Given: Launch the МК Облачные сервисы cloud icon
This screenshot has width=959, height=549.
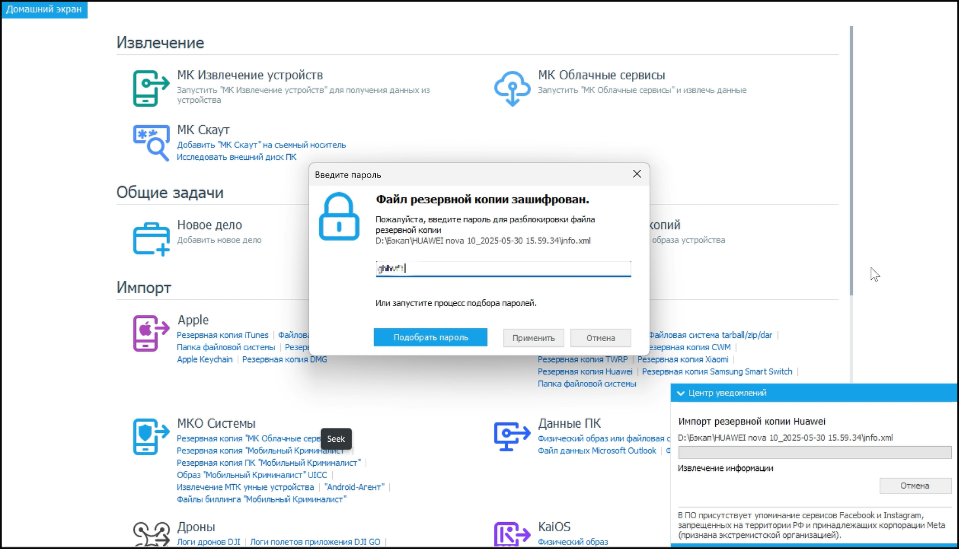Looking at the screenshot, I should coord(512,88).
